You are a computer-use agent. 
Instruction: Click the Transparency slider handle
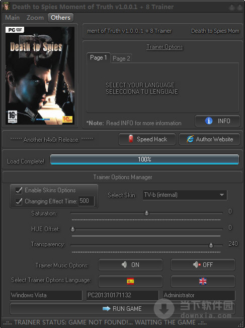tap(211, 245)
